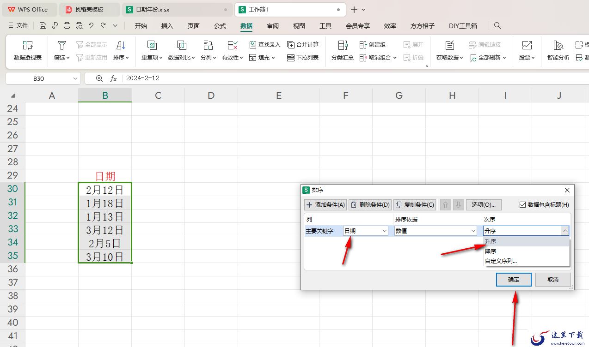
Task: Click 选项(O)... options button
Action: tap(484, 204)
